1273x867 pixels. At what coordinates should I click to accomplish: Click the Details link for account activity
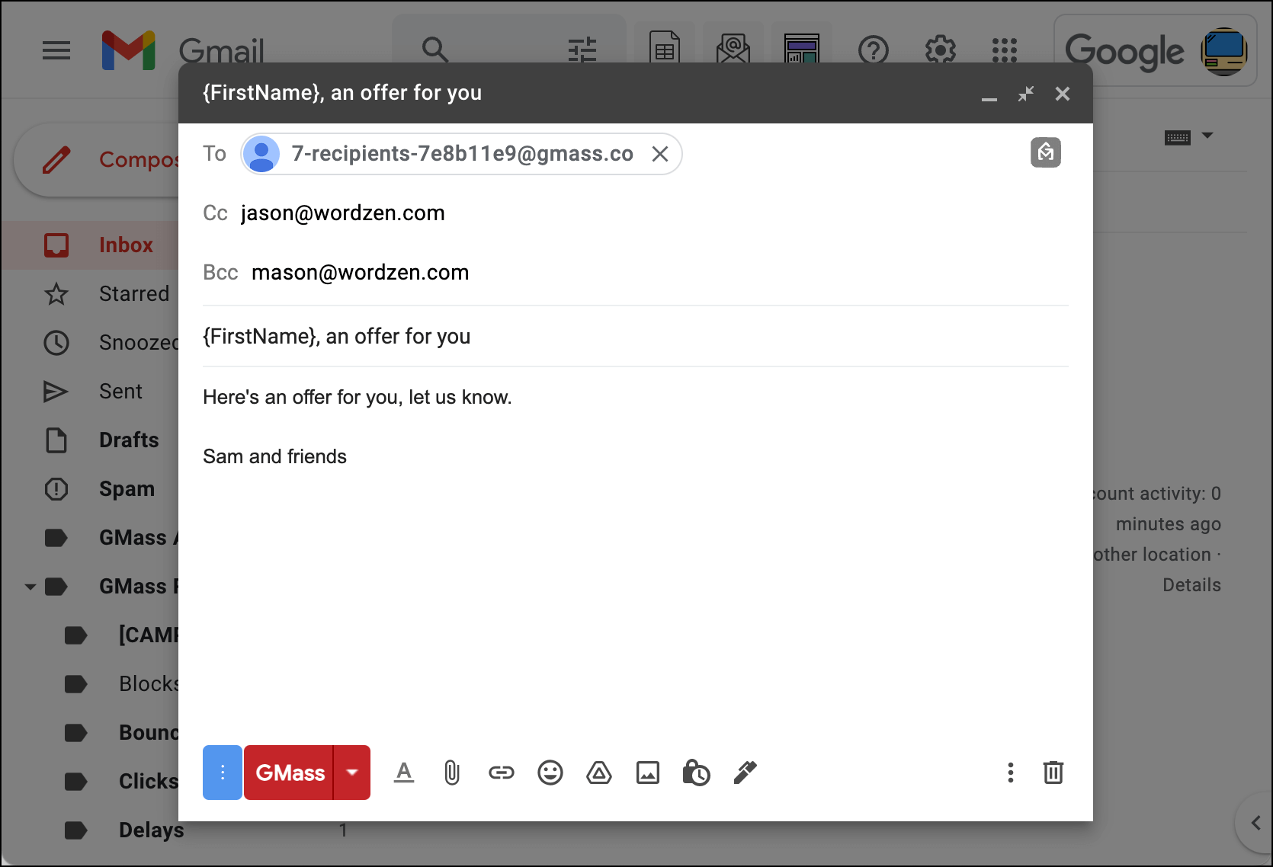[x=1191, y=585]
